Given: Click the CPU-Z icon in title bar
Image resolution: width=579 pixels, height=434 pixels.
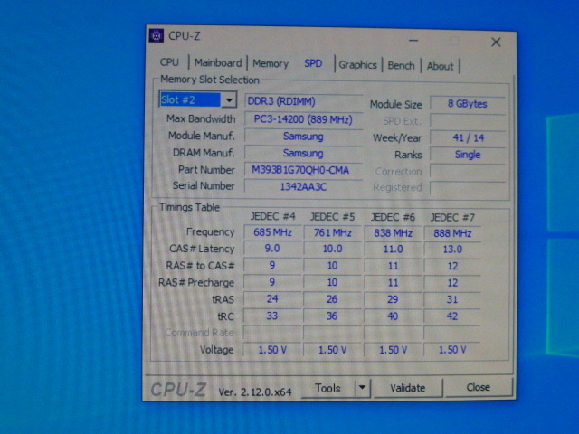Looking at the screenshot, I should pos(157,36).
